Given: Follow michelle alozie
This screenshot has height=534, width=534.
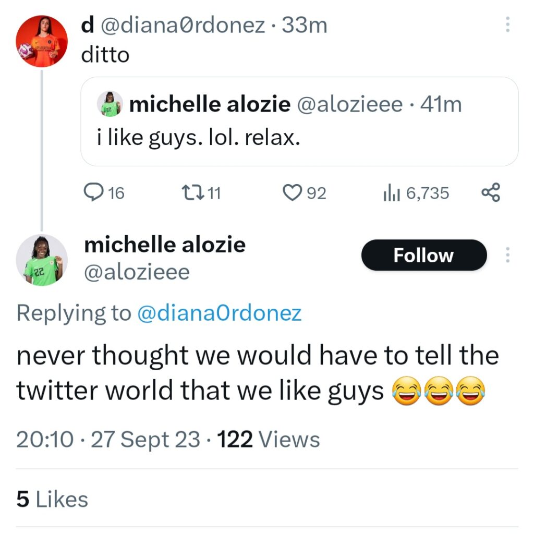Looking at the screenshot, I should (423, 255).
